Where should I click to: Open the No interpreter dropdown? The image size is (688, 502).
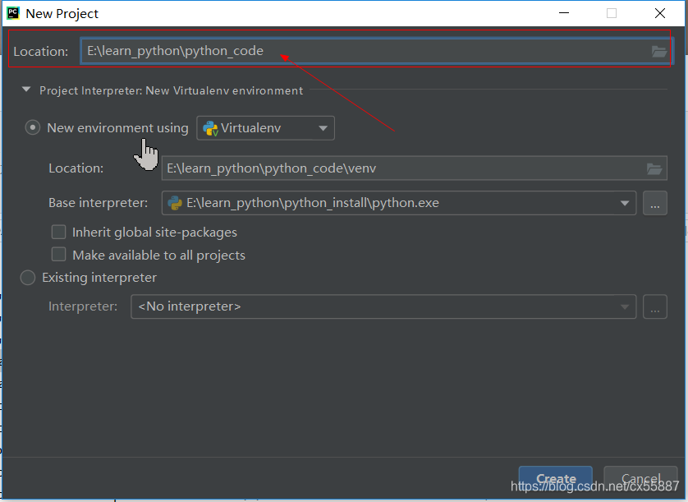[x=383, y=306]
